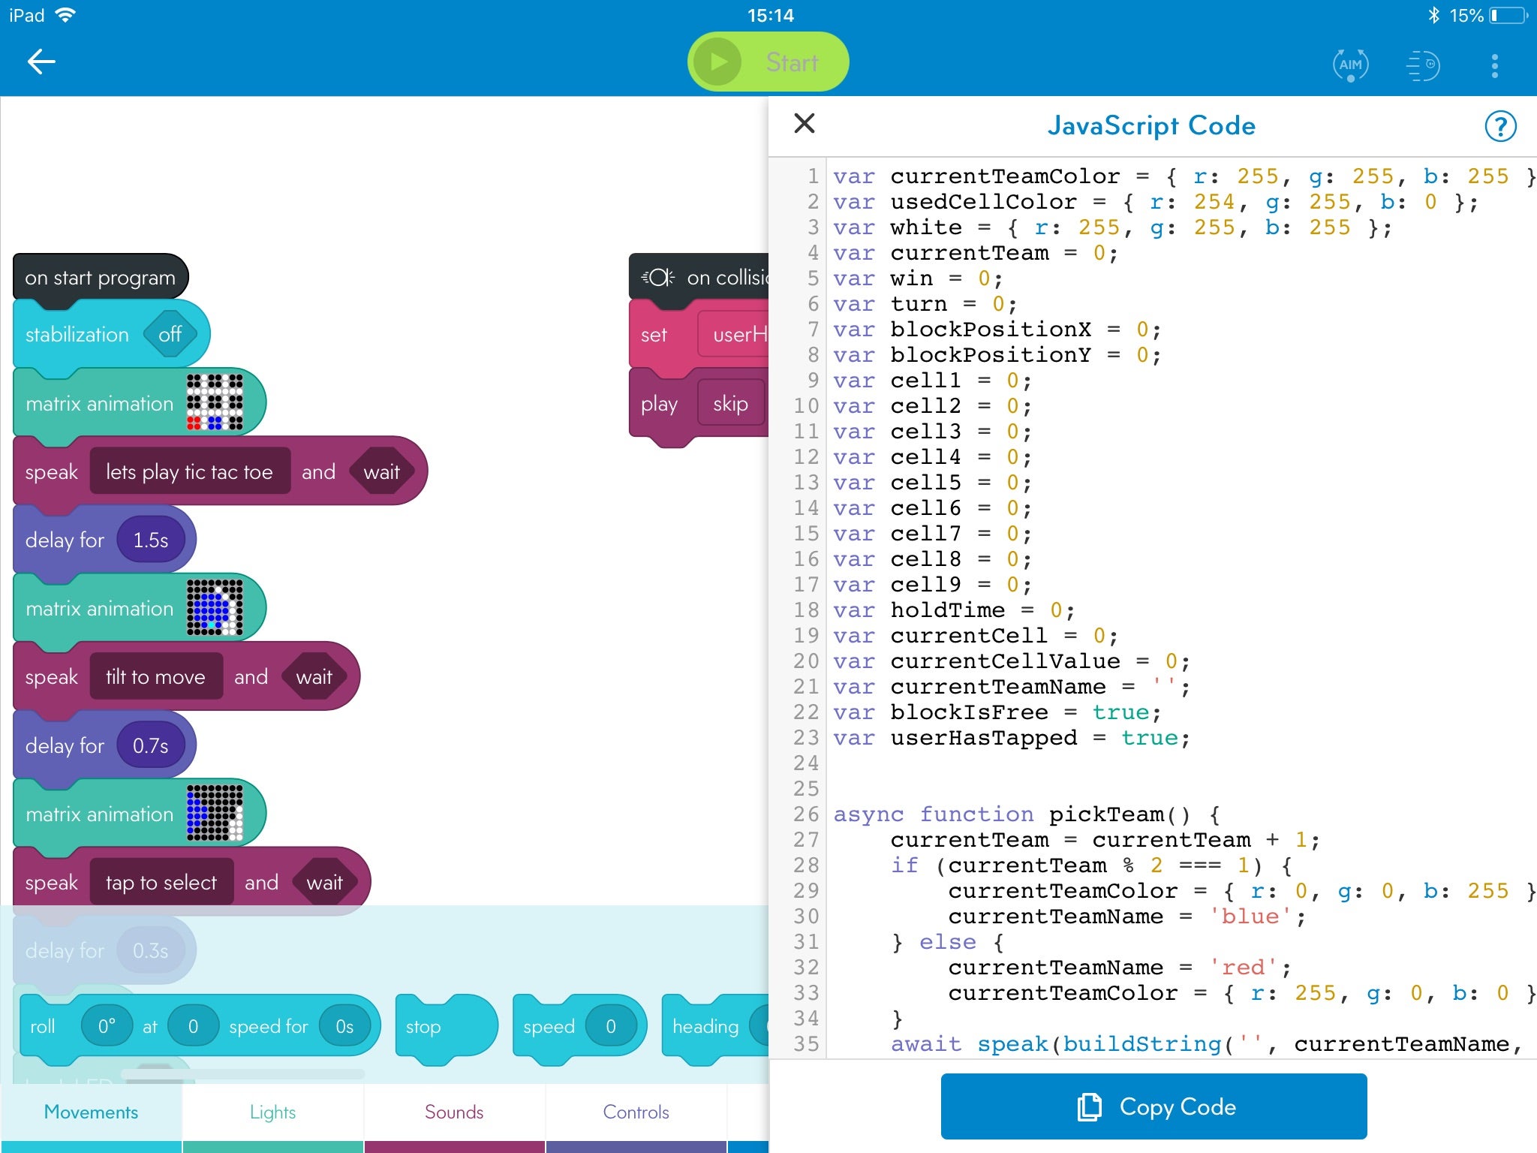Edit the 'tap to select' text field
1537x1153 pixels.
click(161, 883)
